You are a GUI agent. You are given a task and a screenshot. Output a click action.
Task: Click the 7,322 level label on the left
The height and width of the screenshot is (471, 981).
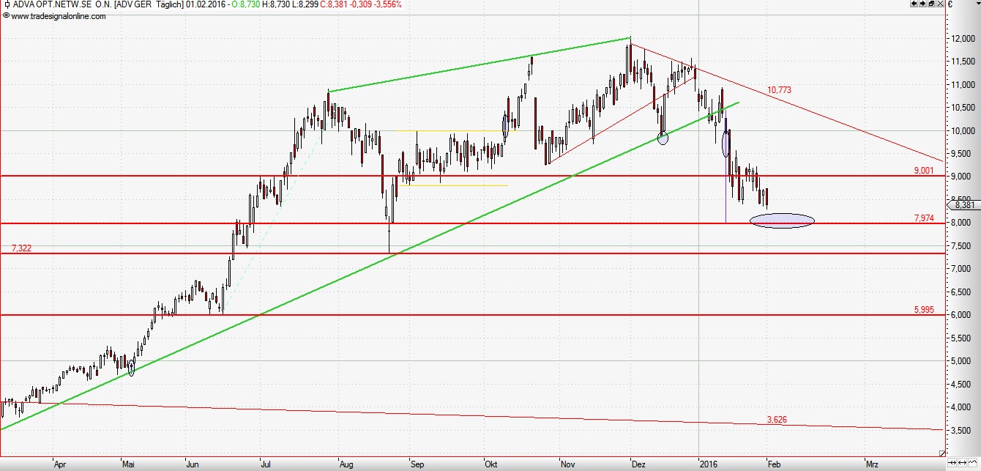[20, 248]
